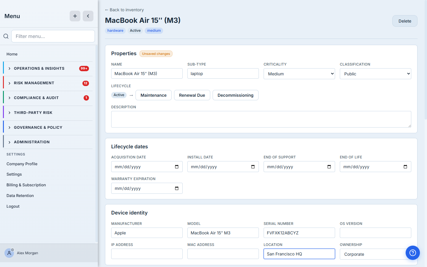Image resolution: width=427 pixels, height=267 pixels.
Task: Set lifecycle to Renewal Due
Action: [x=192, y=95]
